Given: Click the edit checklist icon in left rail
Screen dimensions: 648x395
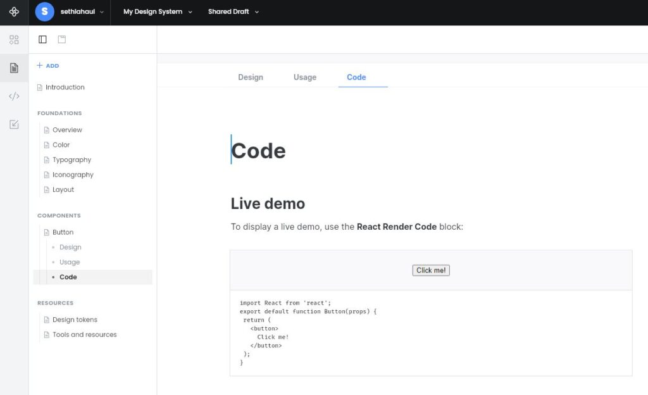Looking at the screenshot, I should [x=14, y=125].
